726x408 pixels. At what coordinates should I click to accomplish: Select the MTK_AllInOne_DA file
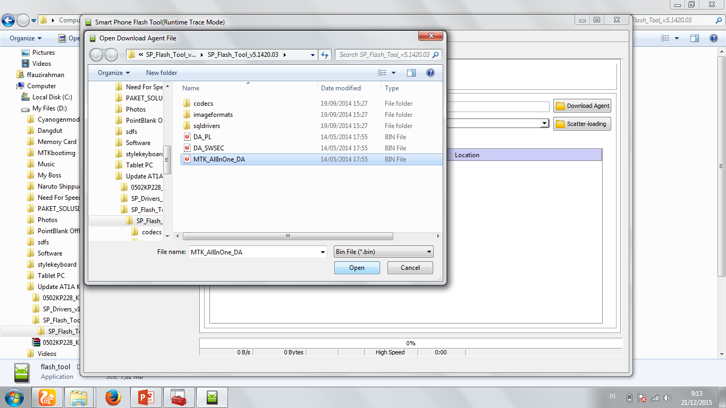pyautogui.click(x=311, y=159)
